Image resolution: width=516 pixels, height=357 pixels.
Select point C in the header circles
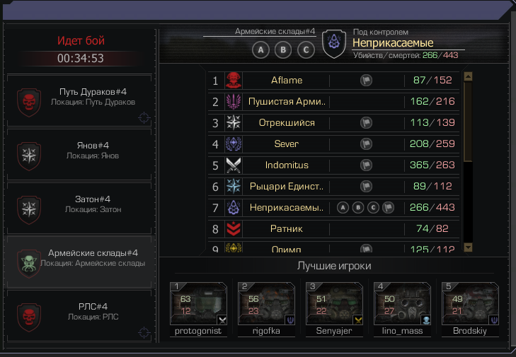[306, 50]
